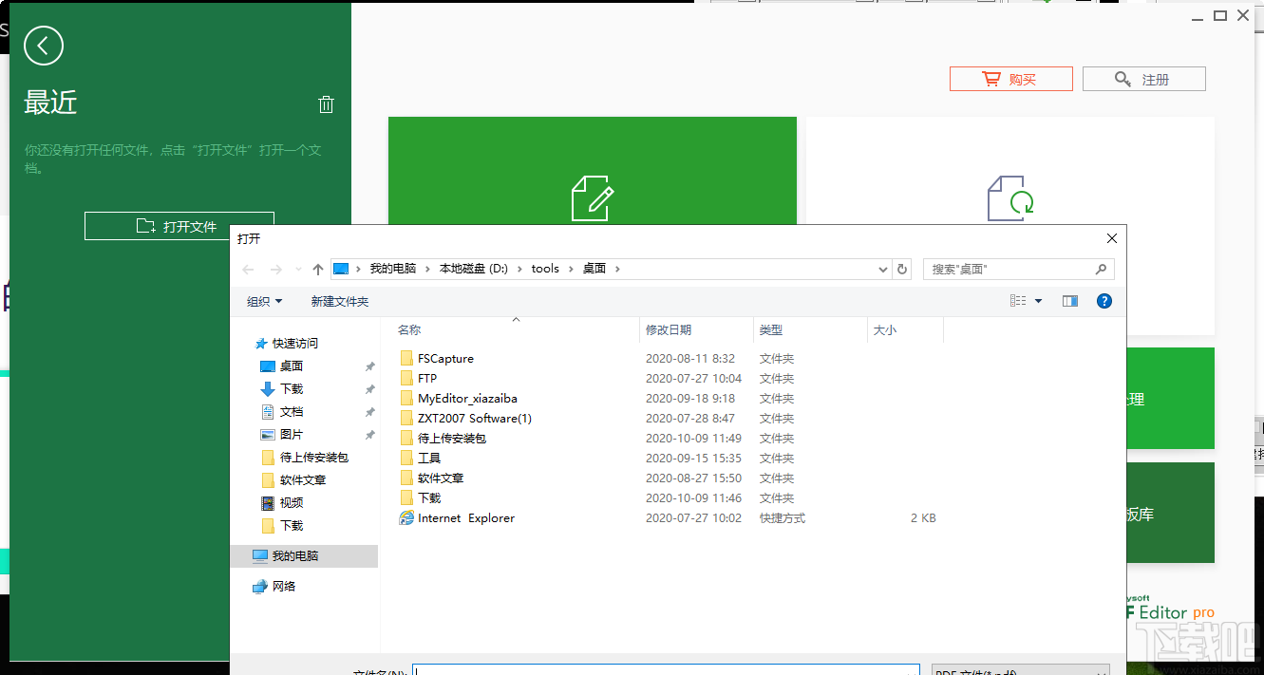Select 待上传安装包 in navigation pane
The width and height of the screenshot is (1264, 675).
(314, 458)
